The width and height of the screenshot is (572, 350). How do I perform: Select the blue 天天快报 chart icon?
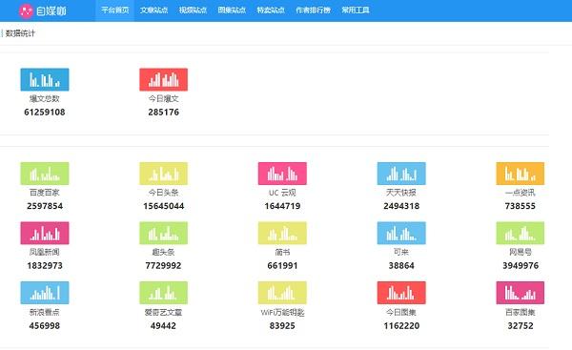coord(401,174)
